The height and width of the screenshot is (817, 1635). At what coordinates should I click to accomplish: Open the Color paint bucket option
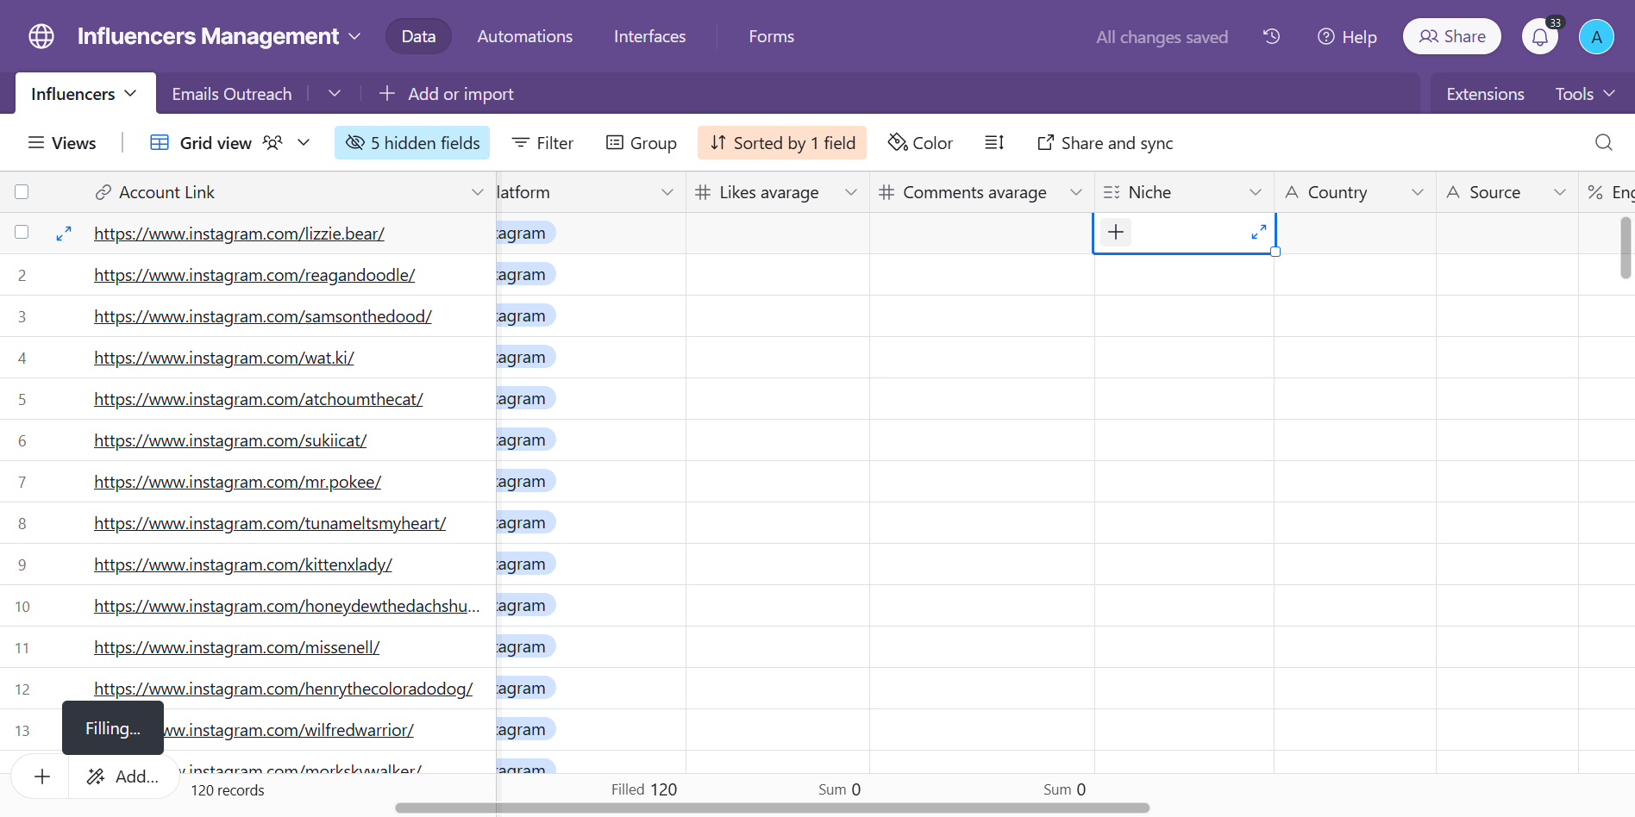click(x=920, y=143)
